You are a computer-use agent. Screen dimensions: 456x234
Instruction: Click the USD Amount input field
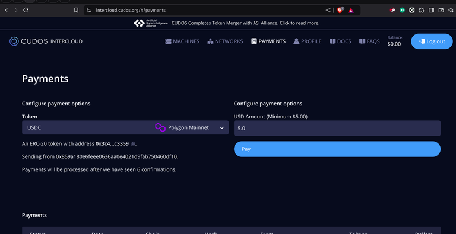pos(337,128)
